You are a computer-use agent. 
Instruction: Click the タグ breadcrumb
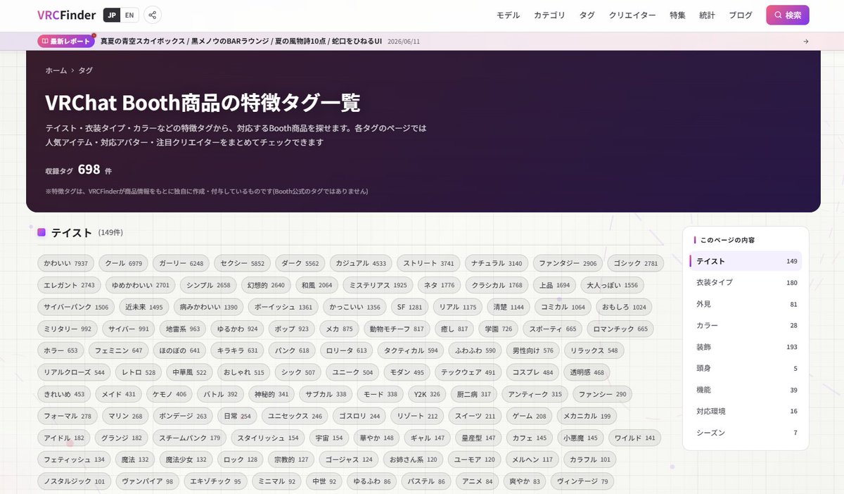coord(85,70)
